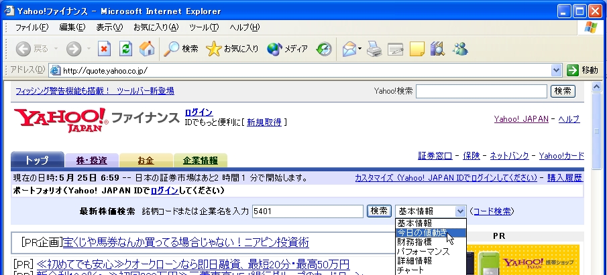Open the 表示(V) menu
607x275 pixels.
(109, 27)
